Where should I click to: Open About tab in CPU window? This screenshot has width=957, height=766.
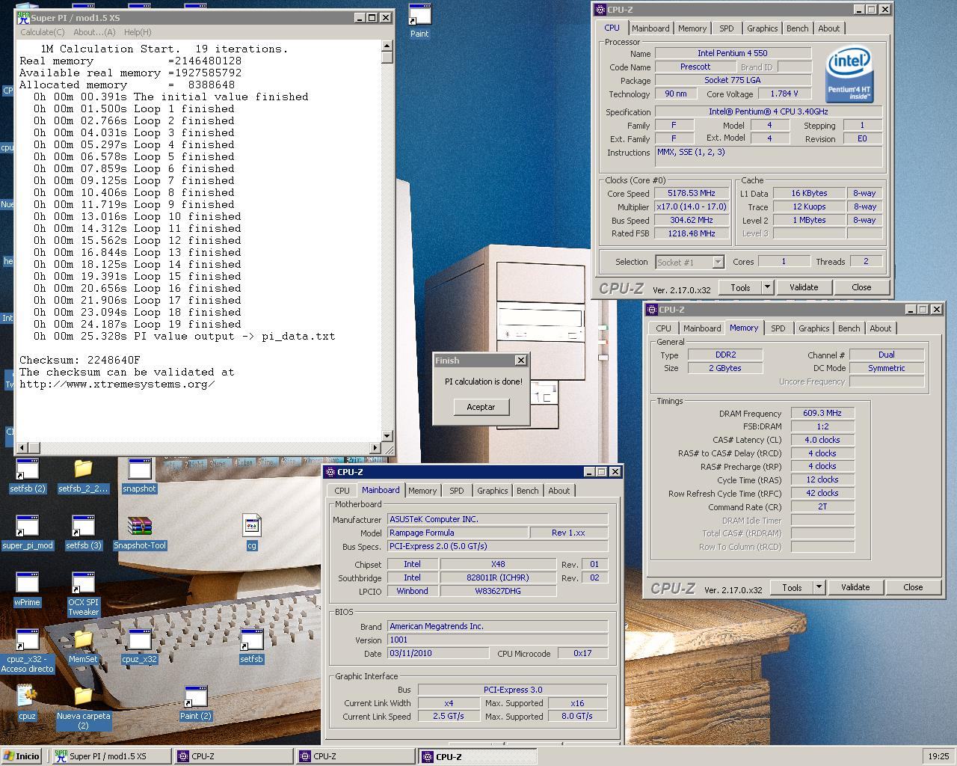828,28
